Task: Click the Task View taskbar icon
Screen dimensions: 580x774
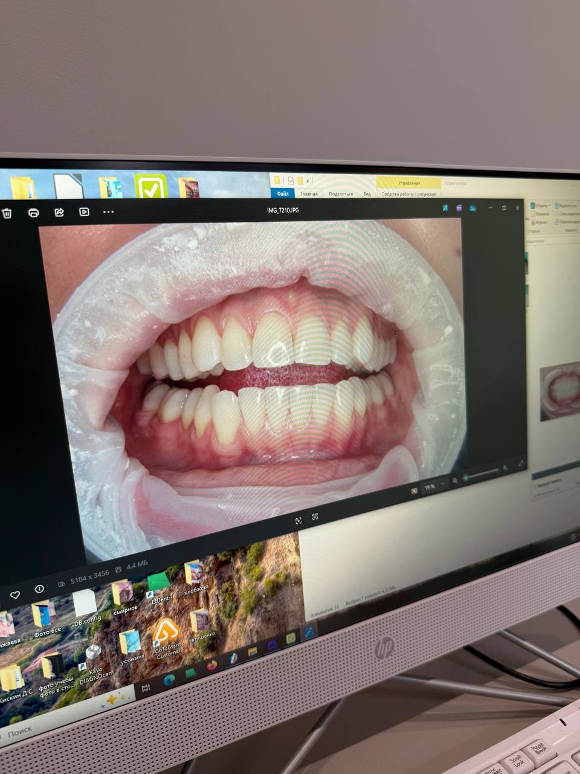Action: (145, 689)
